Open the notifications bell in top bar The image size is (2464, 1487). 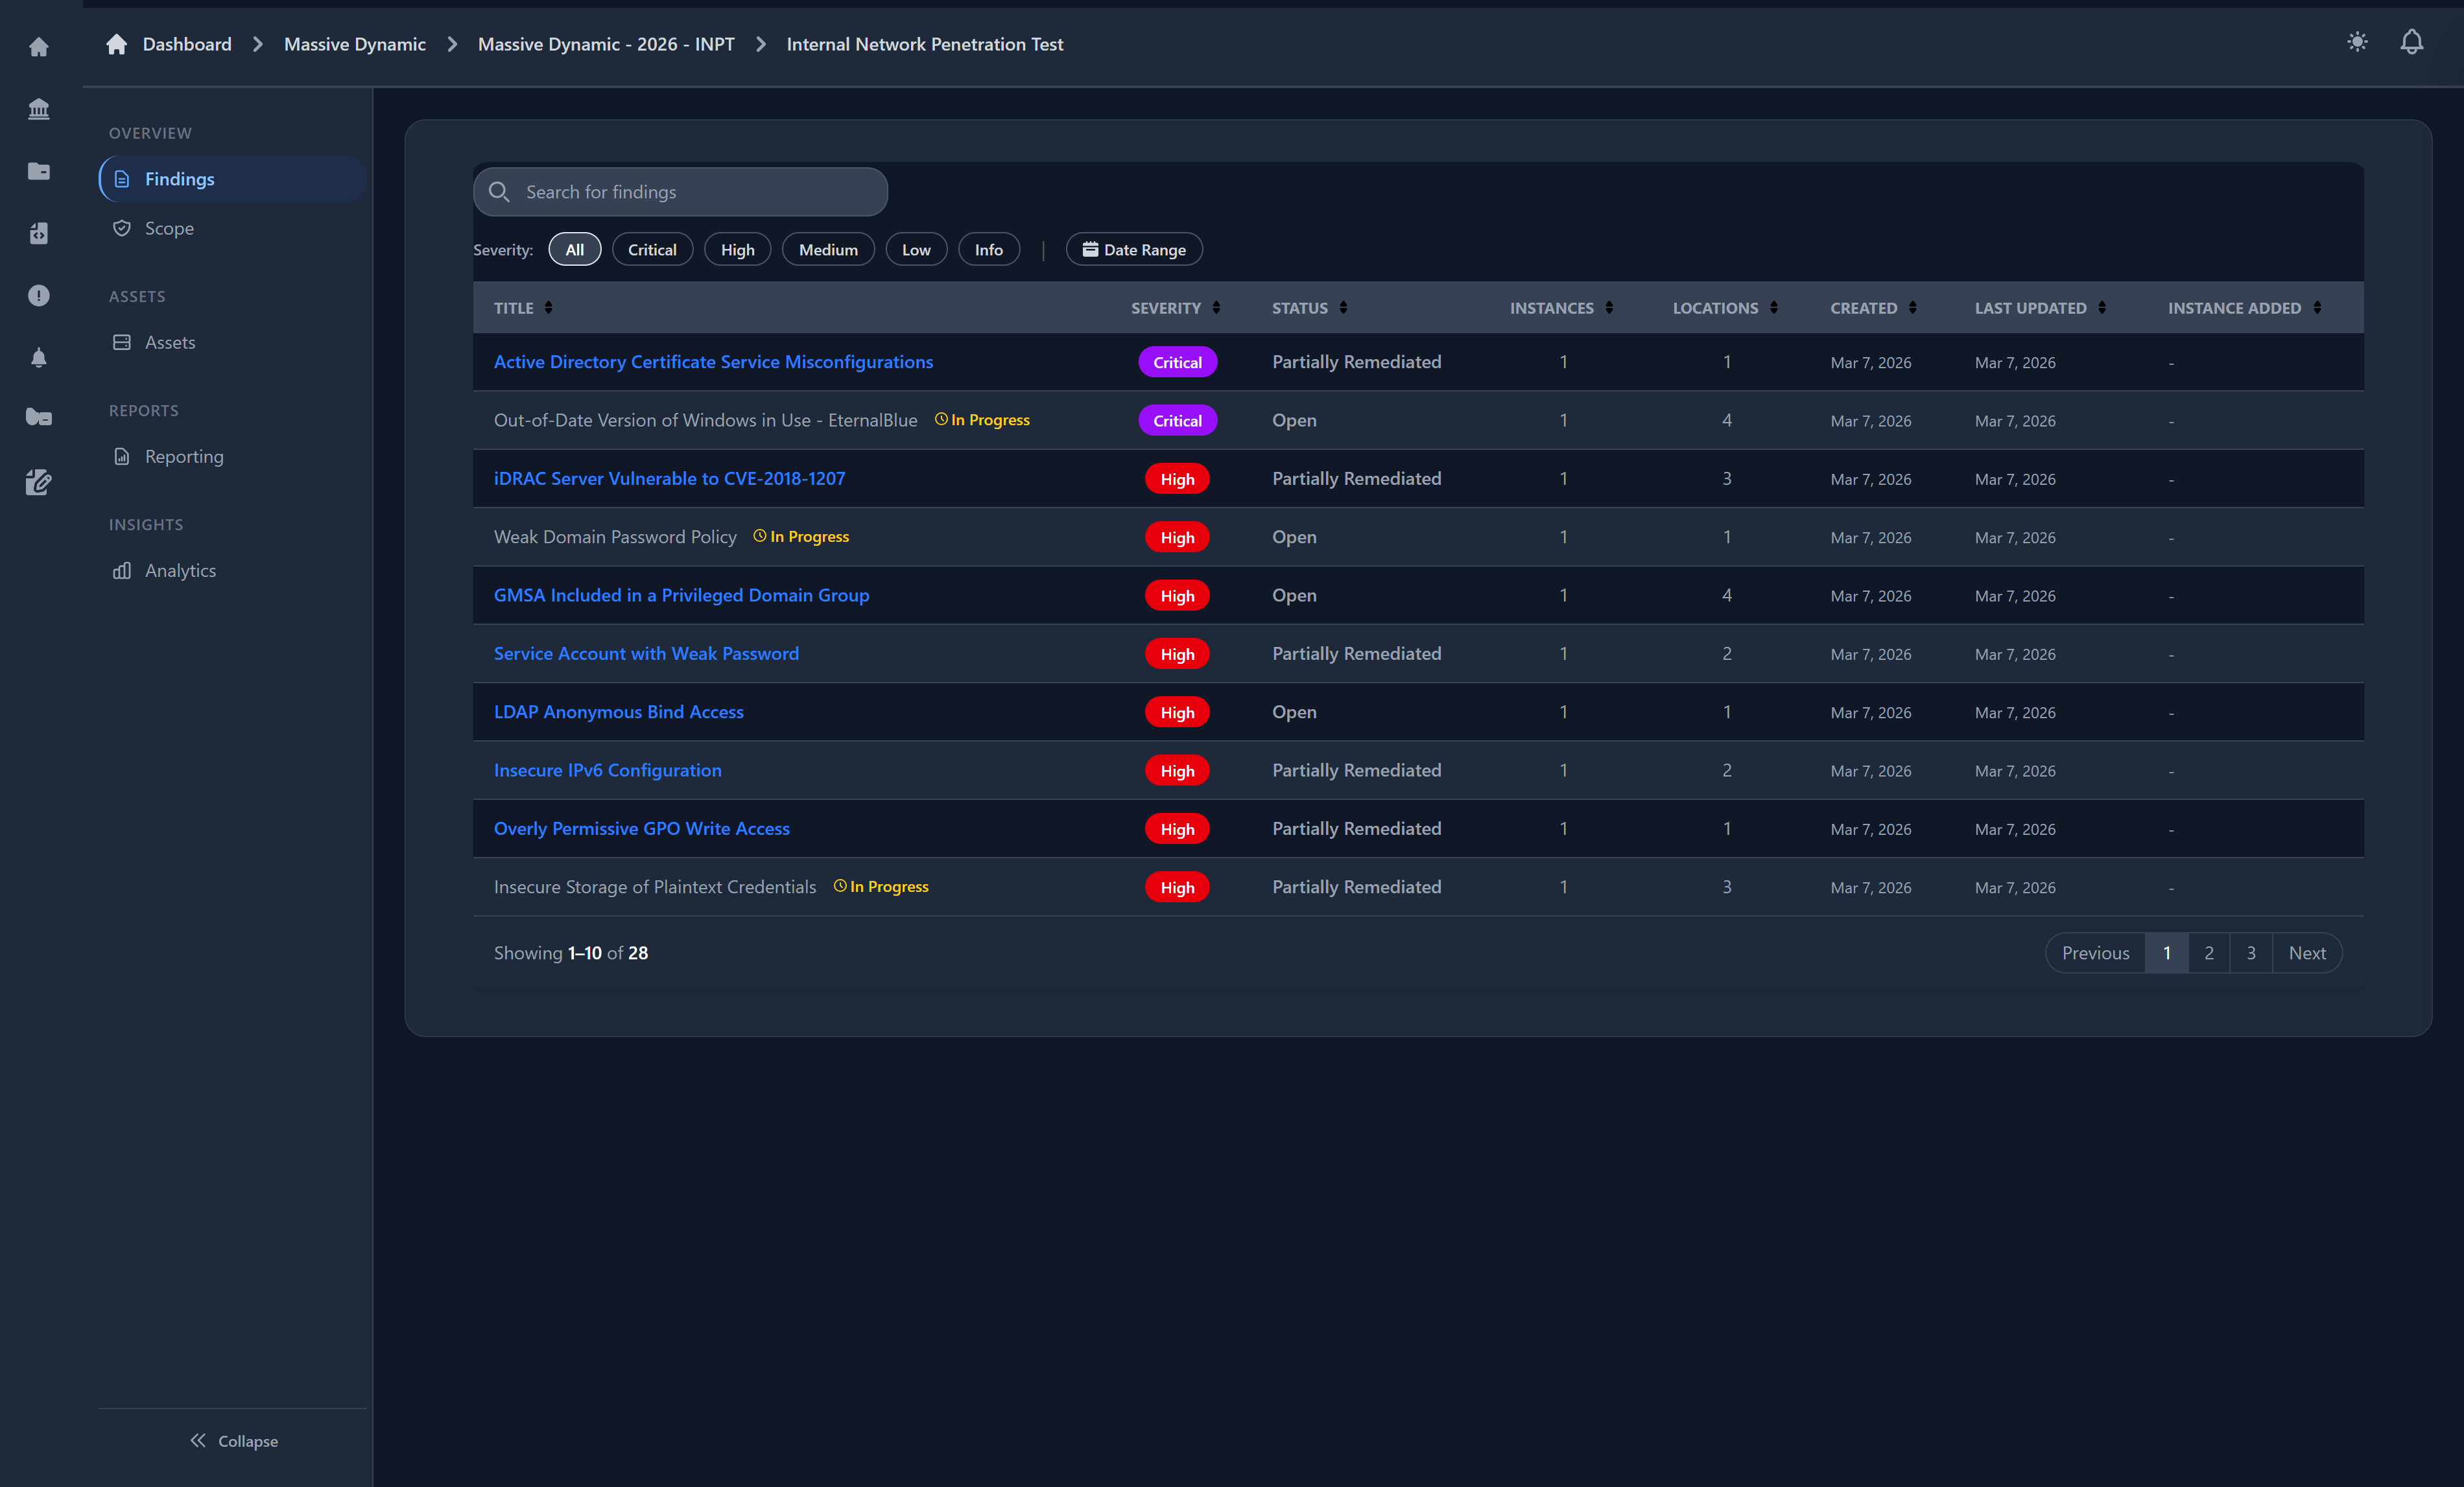coord(2411,42)
